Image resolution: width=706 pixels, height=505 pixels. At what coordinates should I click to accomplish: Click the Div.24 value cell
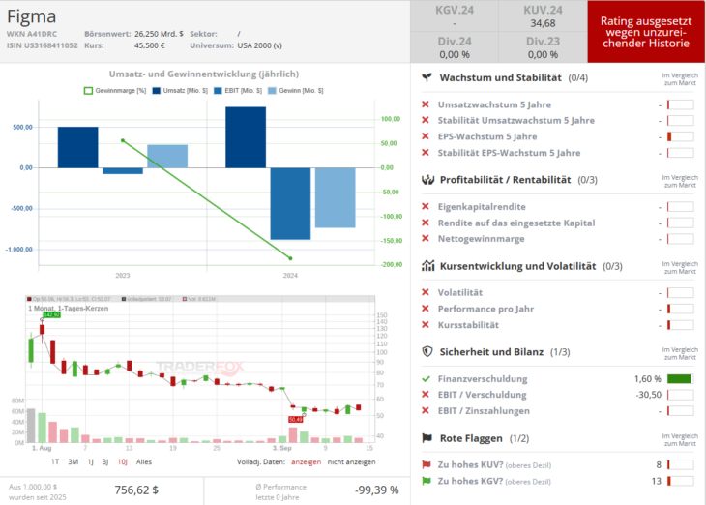[455, 47]
